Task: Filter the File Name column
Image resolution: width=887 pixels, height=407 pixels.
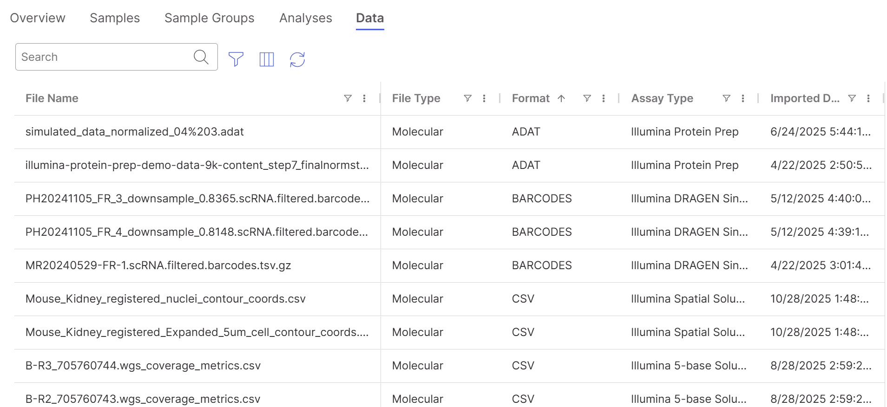Action: 348,98
